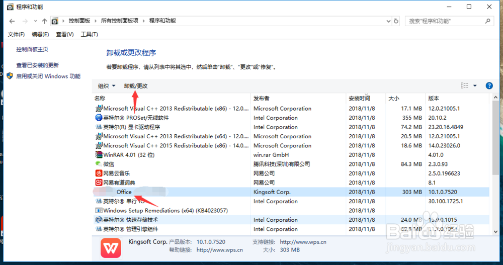Click the 卸载/更改 button

(136, 86)
